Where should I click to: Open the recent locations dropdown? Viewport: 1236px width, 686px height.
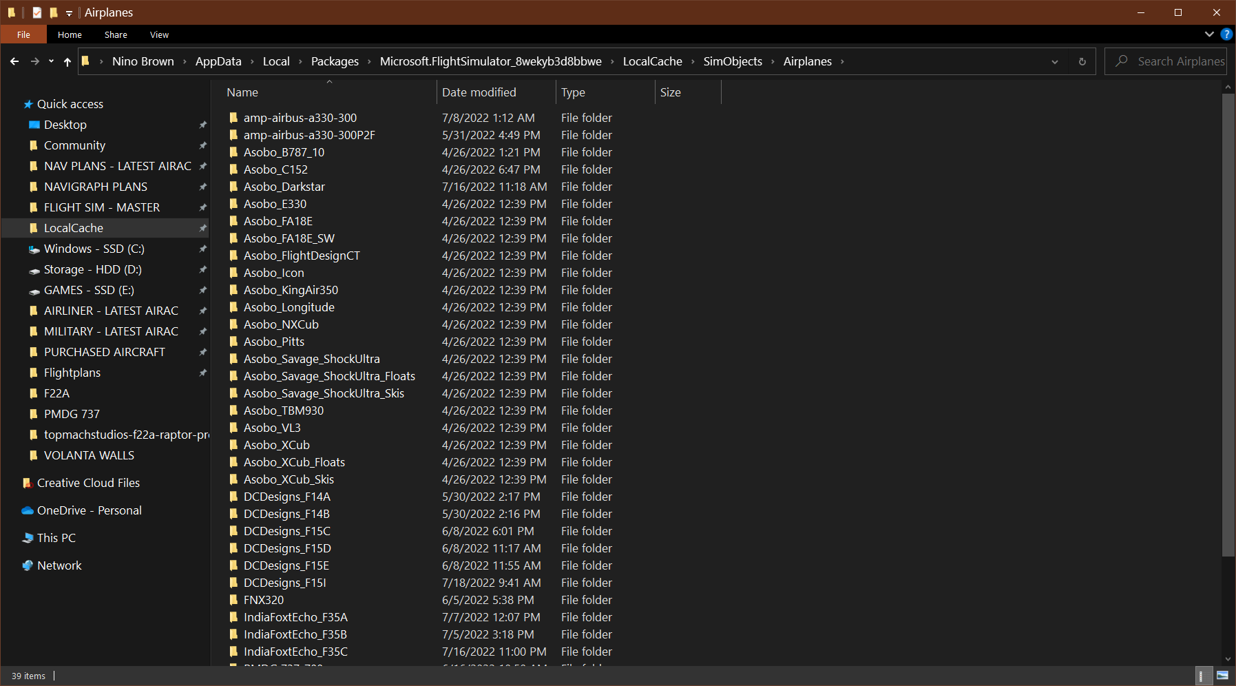pyautogui.click(x=51, y=61)
